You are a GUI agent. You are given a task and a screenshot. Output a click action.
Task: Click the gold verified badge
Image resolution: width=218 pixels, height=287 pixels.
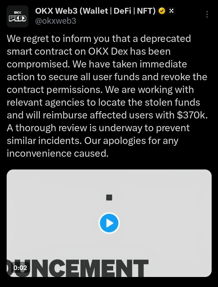[x=162, y=11]
